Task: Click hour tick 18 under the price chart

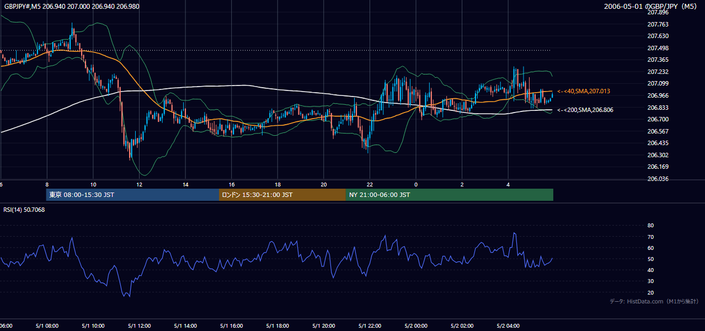Action: tap(277, 185)
